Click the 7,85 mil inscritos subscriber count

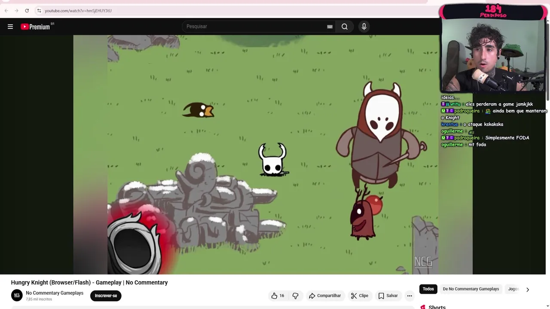pos(39,299)
